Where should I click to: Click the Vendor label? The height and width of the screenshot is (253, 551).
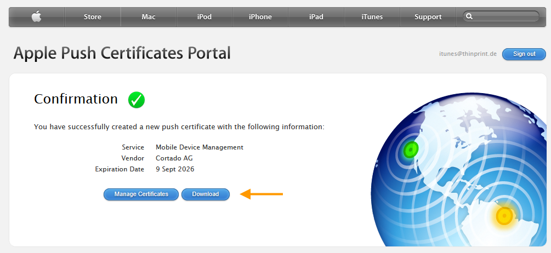pos(133,158)
